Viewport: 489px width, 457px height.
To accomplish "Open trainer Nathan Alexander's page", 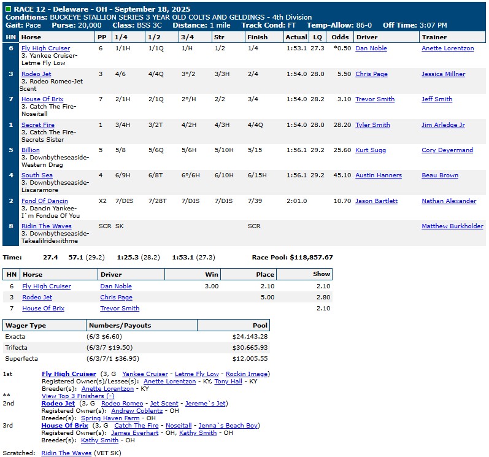I will [x=449, y=201].
